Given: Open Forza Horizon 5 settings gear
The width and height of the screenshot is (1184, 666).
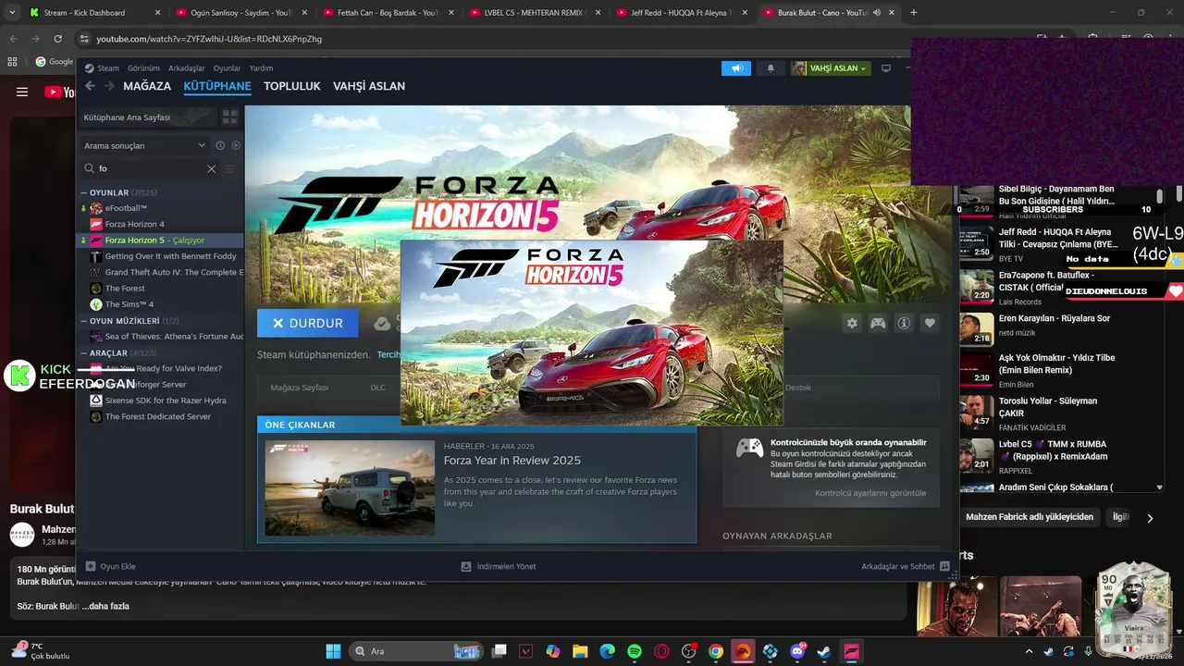Looking at the screenshot, I should pyautogui.click(x=852, y=323).
